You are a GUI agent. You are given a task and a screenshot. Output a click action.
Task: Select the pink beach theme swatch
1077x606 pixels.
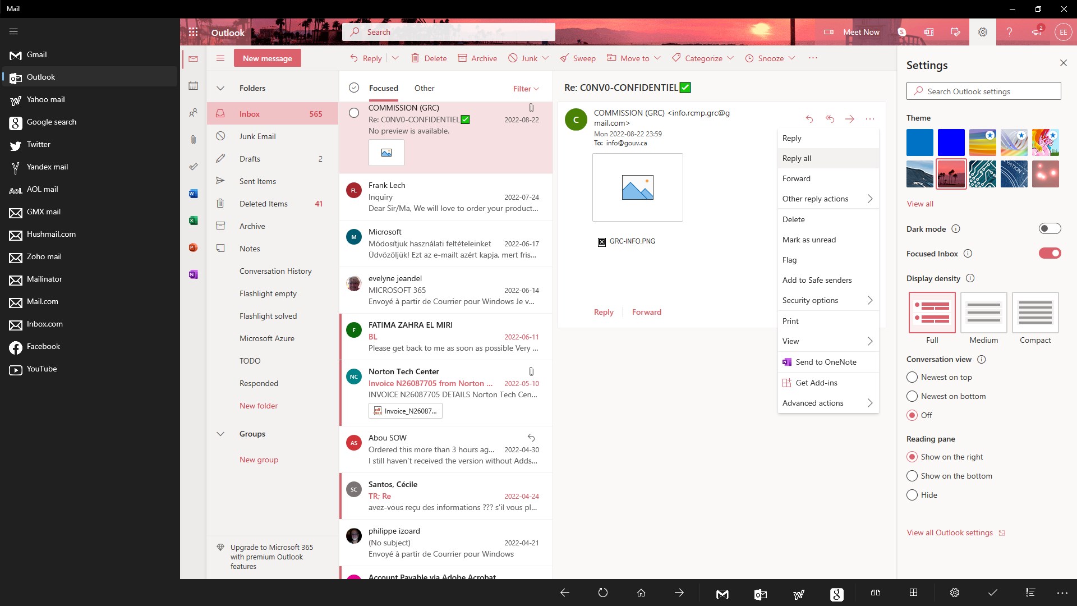(951, 174)
